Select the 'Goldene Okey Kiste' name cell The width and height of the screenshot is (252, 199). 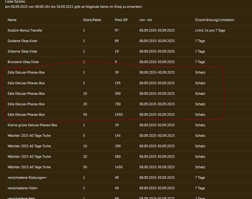[x=22, y=41]
